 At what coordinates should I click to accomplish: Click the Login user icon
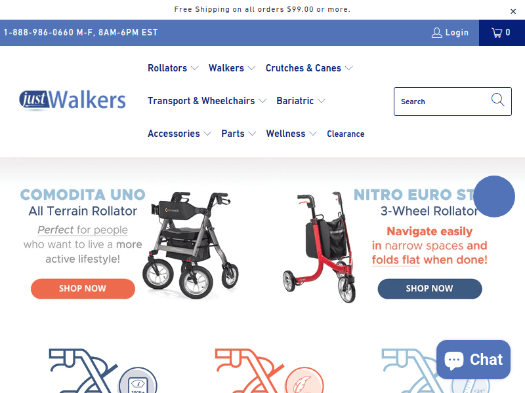point(436,33)
